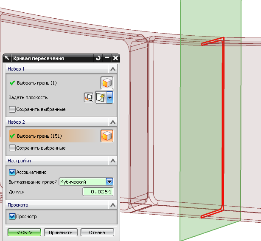Click the face selection cube icon in Набор 2
The width and height of the screenshot is (261, 241).
(107, 136)
